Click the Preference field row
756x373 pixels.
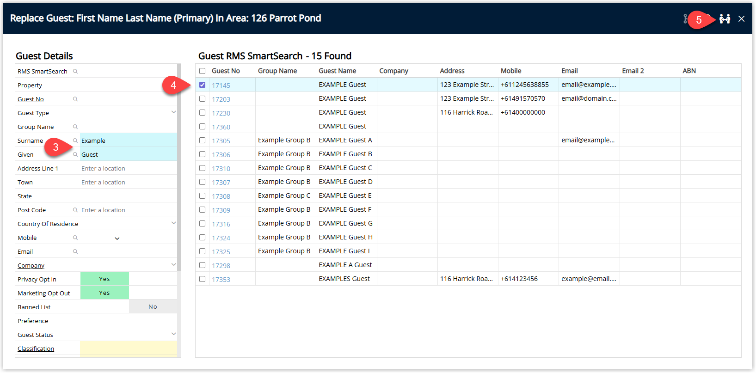pos(96,321)
